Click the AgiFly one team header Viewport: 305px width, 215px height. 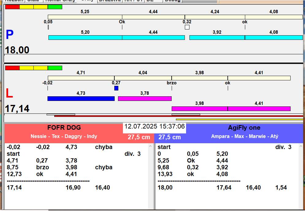pos(244,128)
